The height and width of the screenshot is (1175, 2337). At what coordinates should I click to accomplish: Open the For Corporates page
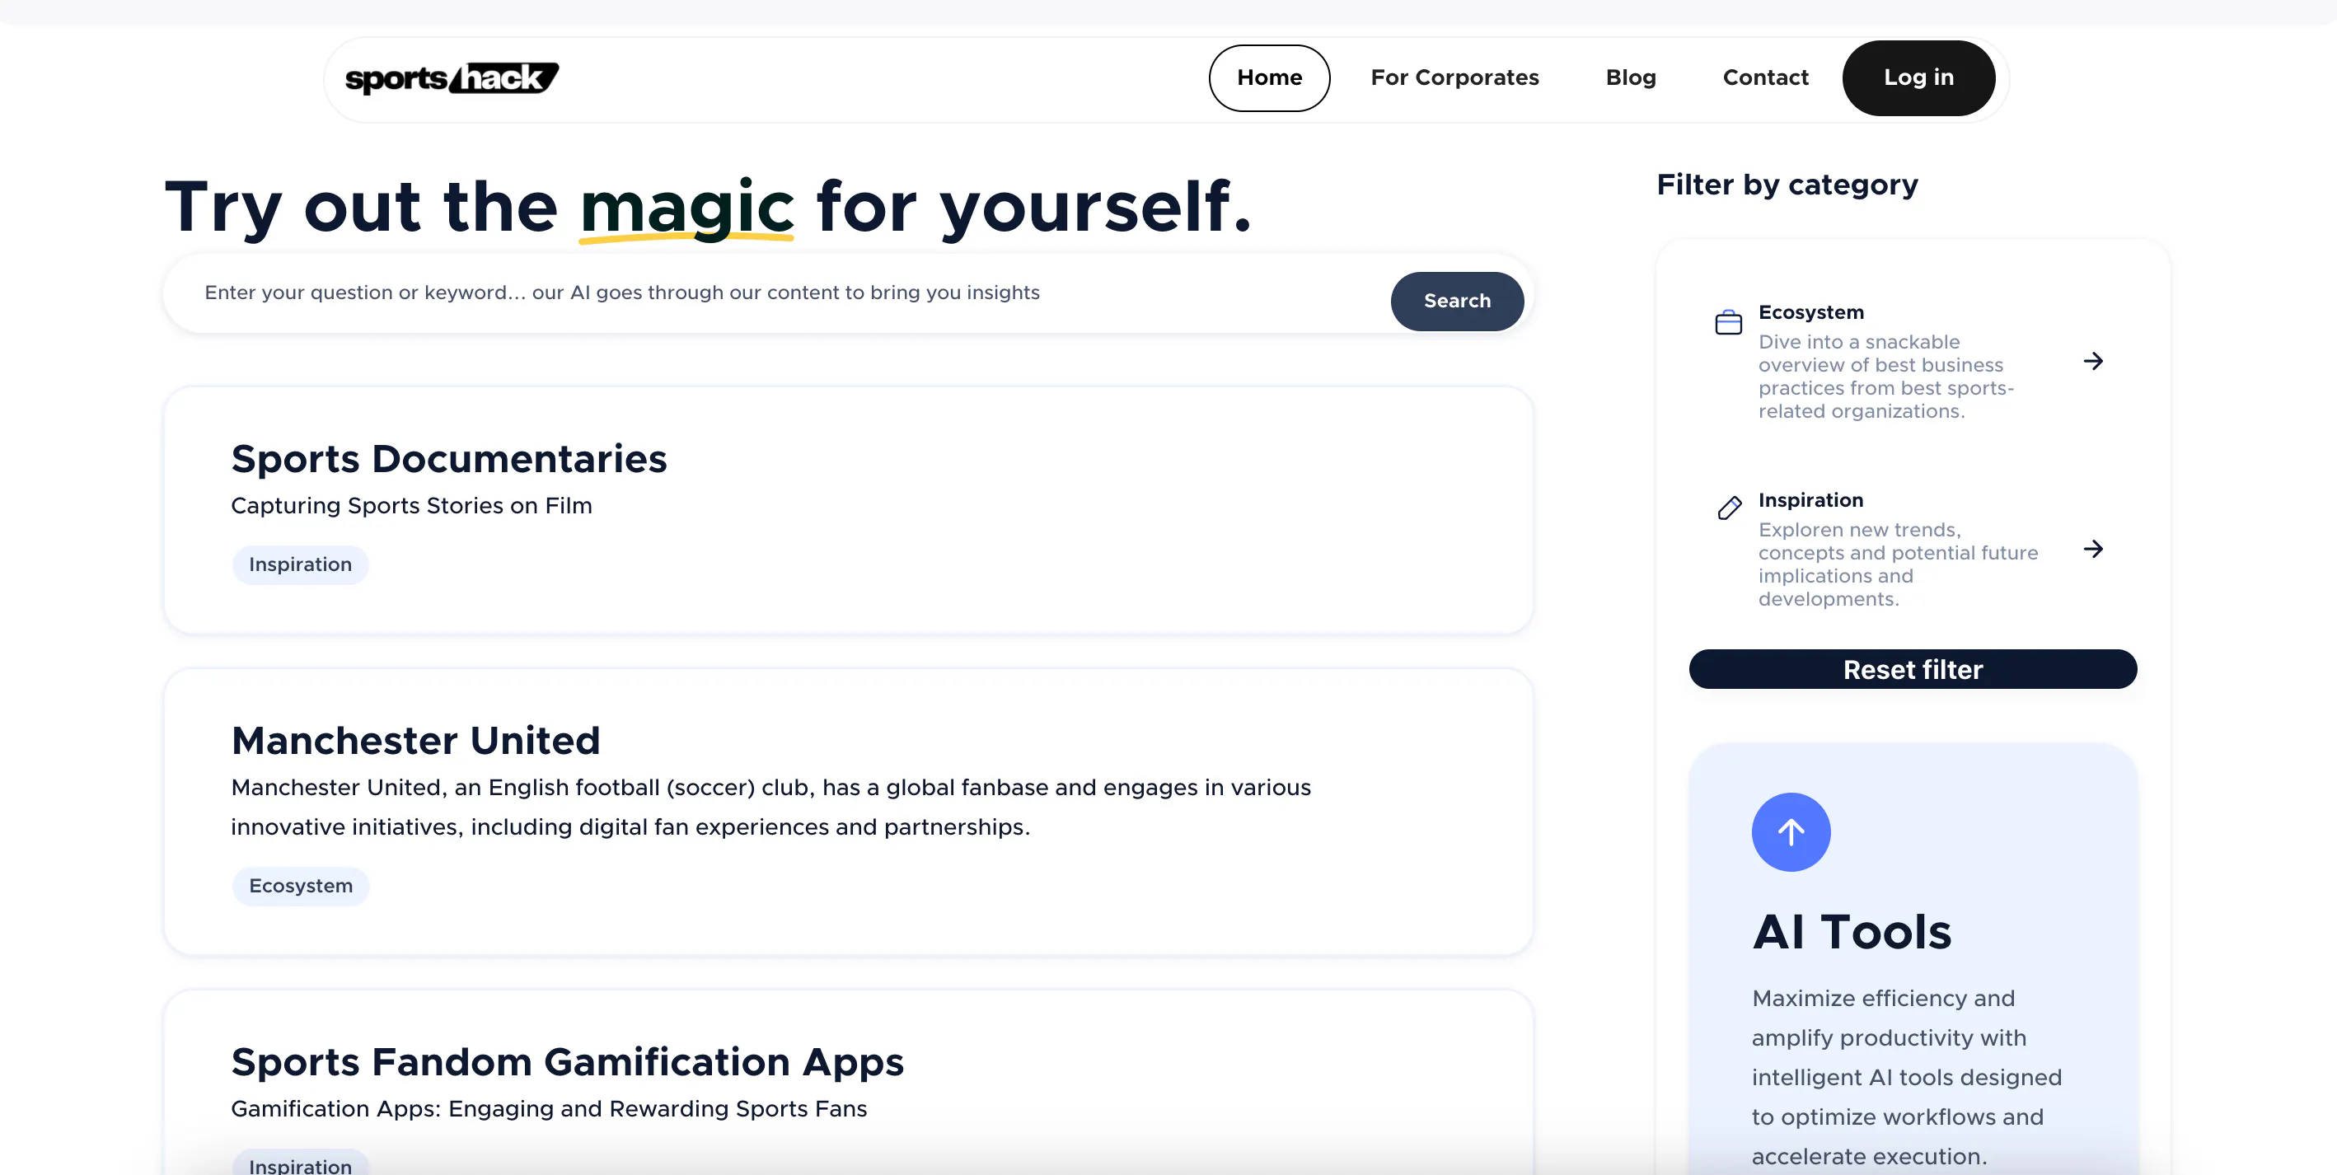tap(1454, 78)
